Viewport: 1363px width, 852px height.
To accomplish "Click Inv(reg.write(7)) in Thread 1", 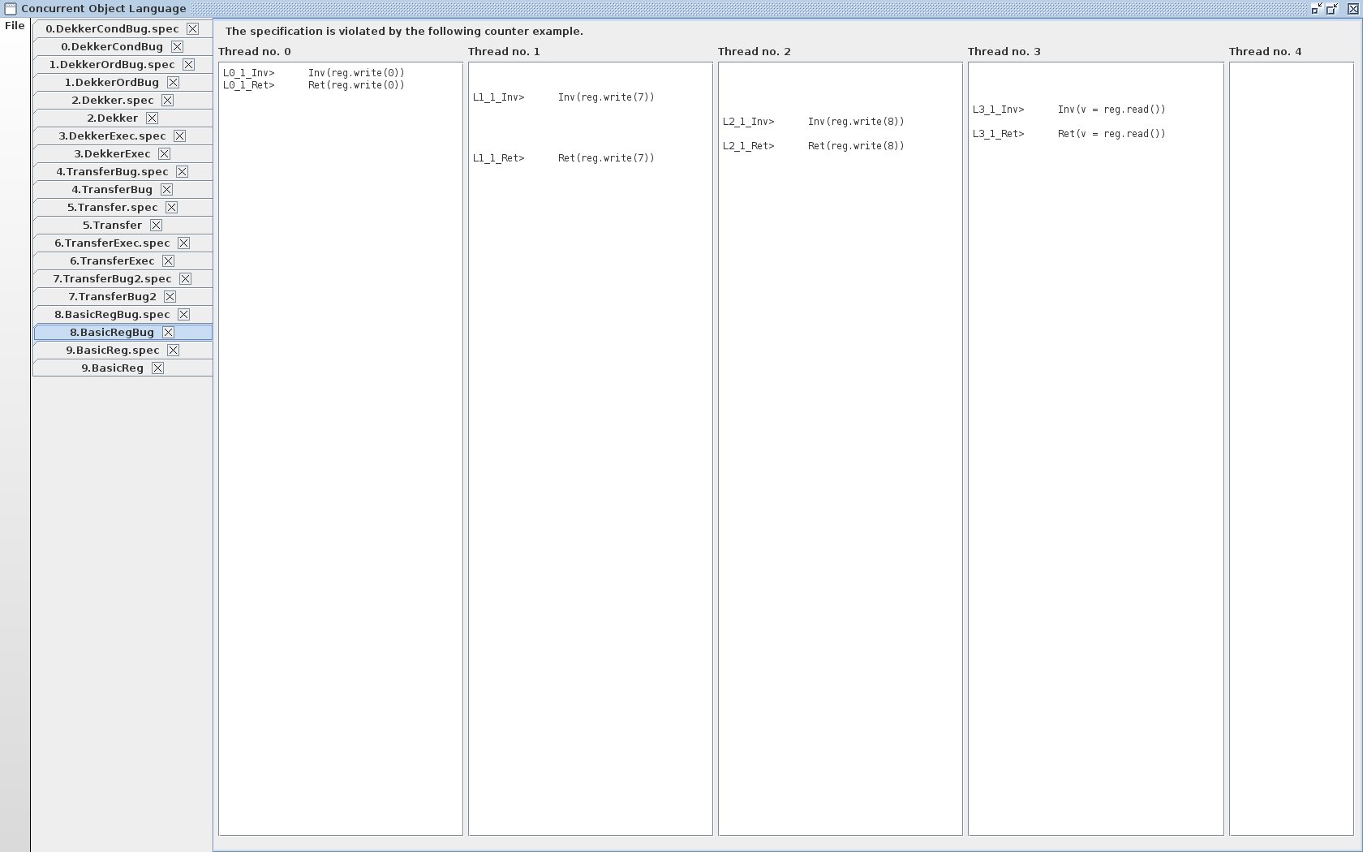I will pos(606,97).
